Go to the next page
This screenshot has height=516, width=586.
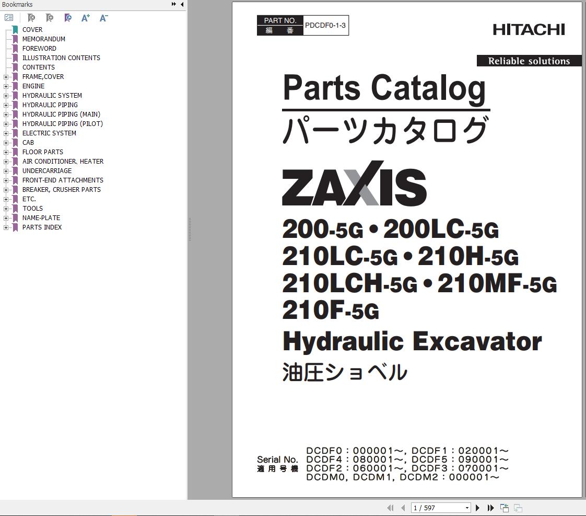point(477,508)
